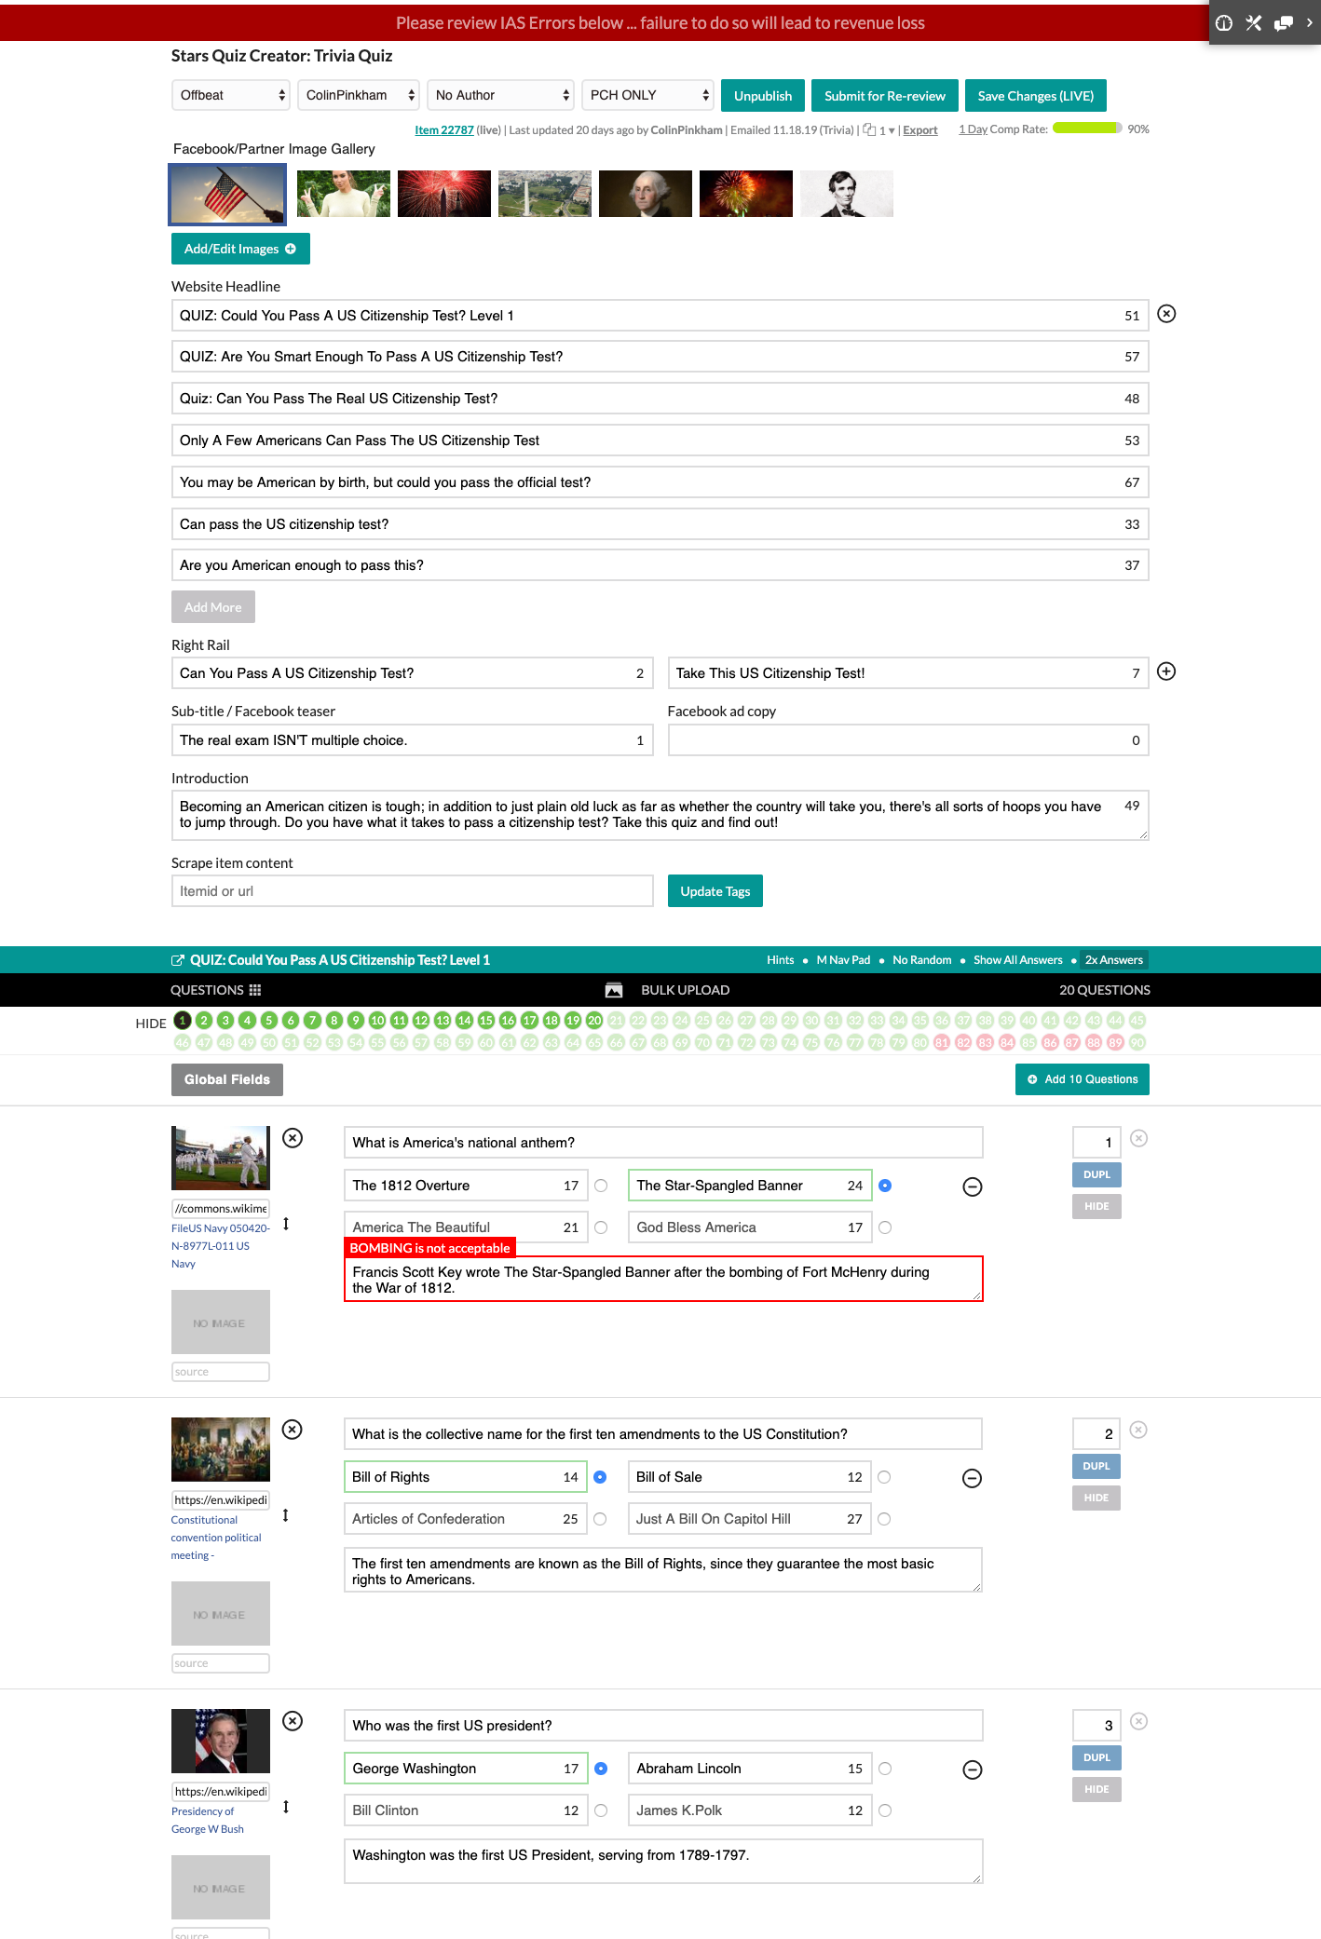Click the remove icon beside first website headline
This screenshot has width=1321, height=1939.
[x=1165, y=314]
